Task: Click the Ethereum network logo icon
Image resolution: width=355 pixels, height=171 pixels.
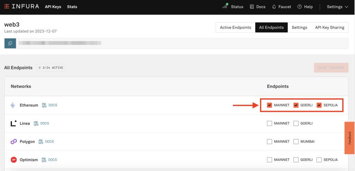Action: [13, 105]
